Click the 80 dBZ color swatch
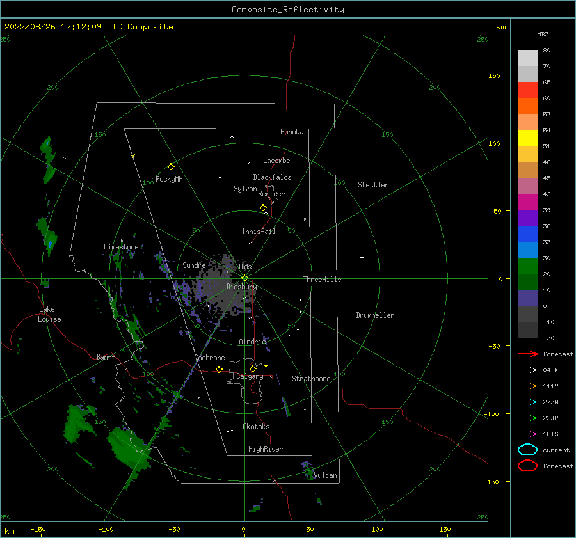576x538 pixels. pos(527,58)
